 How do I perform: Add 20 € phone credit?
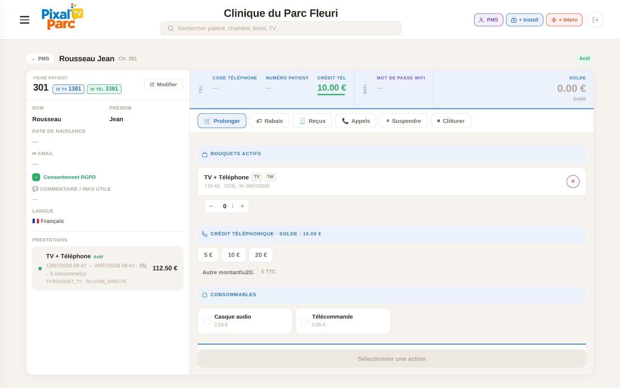pos(261,255)
